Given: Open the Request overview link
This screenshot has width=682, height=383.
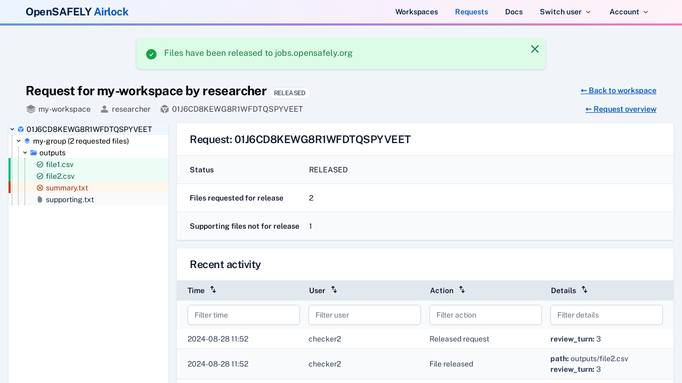Looking at the screenshot, I should click(621, 109).
